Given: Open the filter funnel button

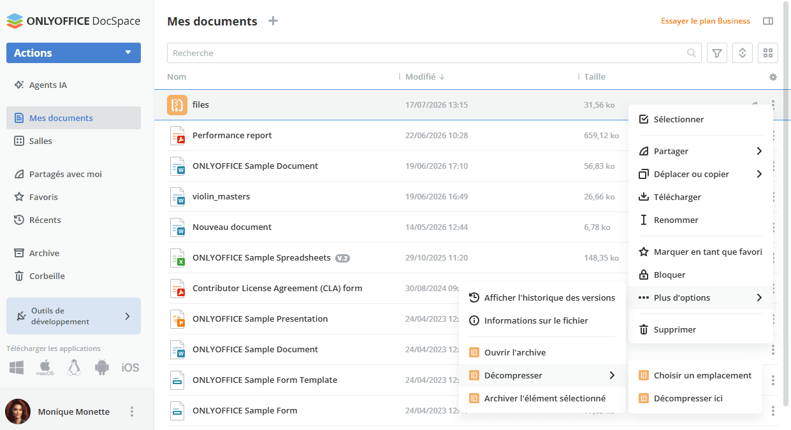Looking at the screenshot, I should [717, 53].
